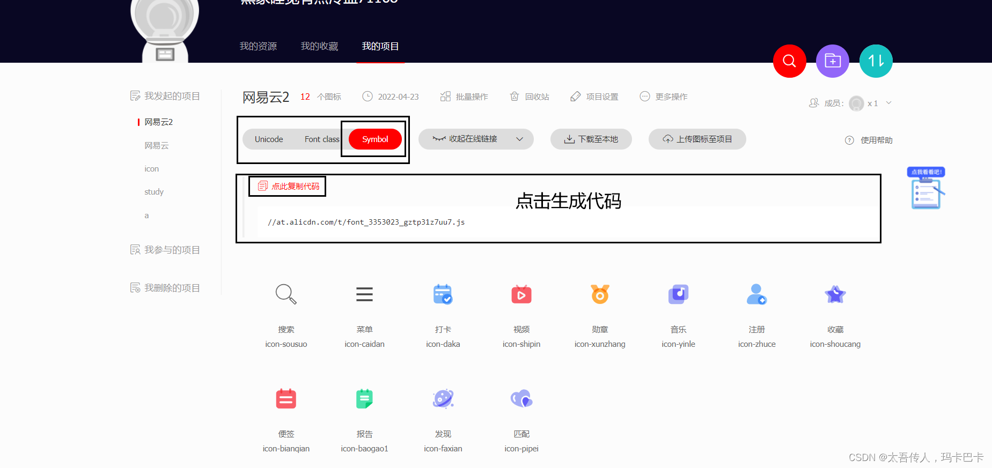
Task: Select the 便签 icon-bianqian note icon
Action: 286,399
